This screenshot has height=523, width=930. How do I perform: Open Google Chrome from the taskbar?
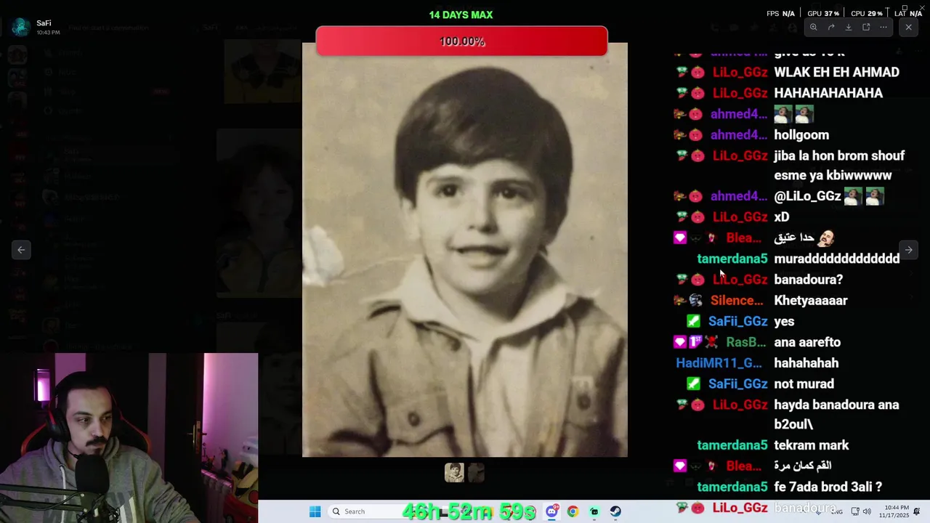click(x=573, y=511)
